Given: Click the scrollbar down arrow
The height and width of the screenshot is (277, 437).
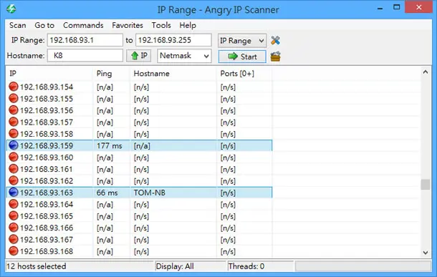Looking at the screenshot, I should (426, 253).
